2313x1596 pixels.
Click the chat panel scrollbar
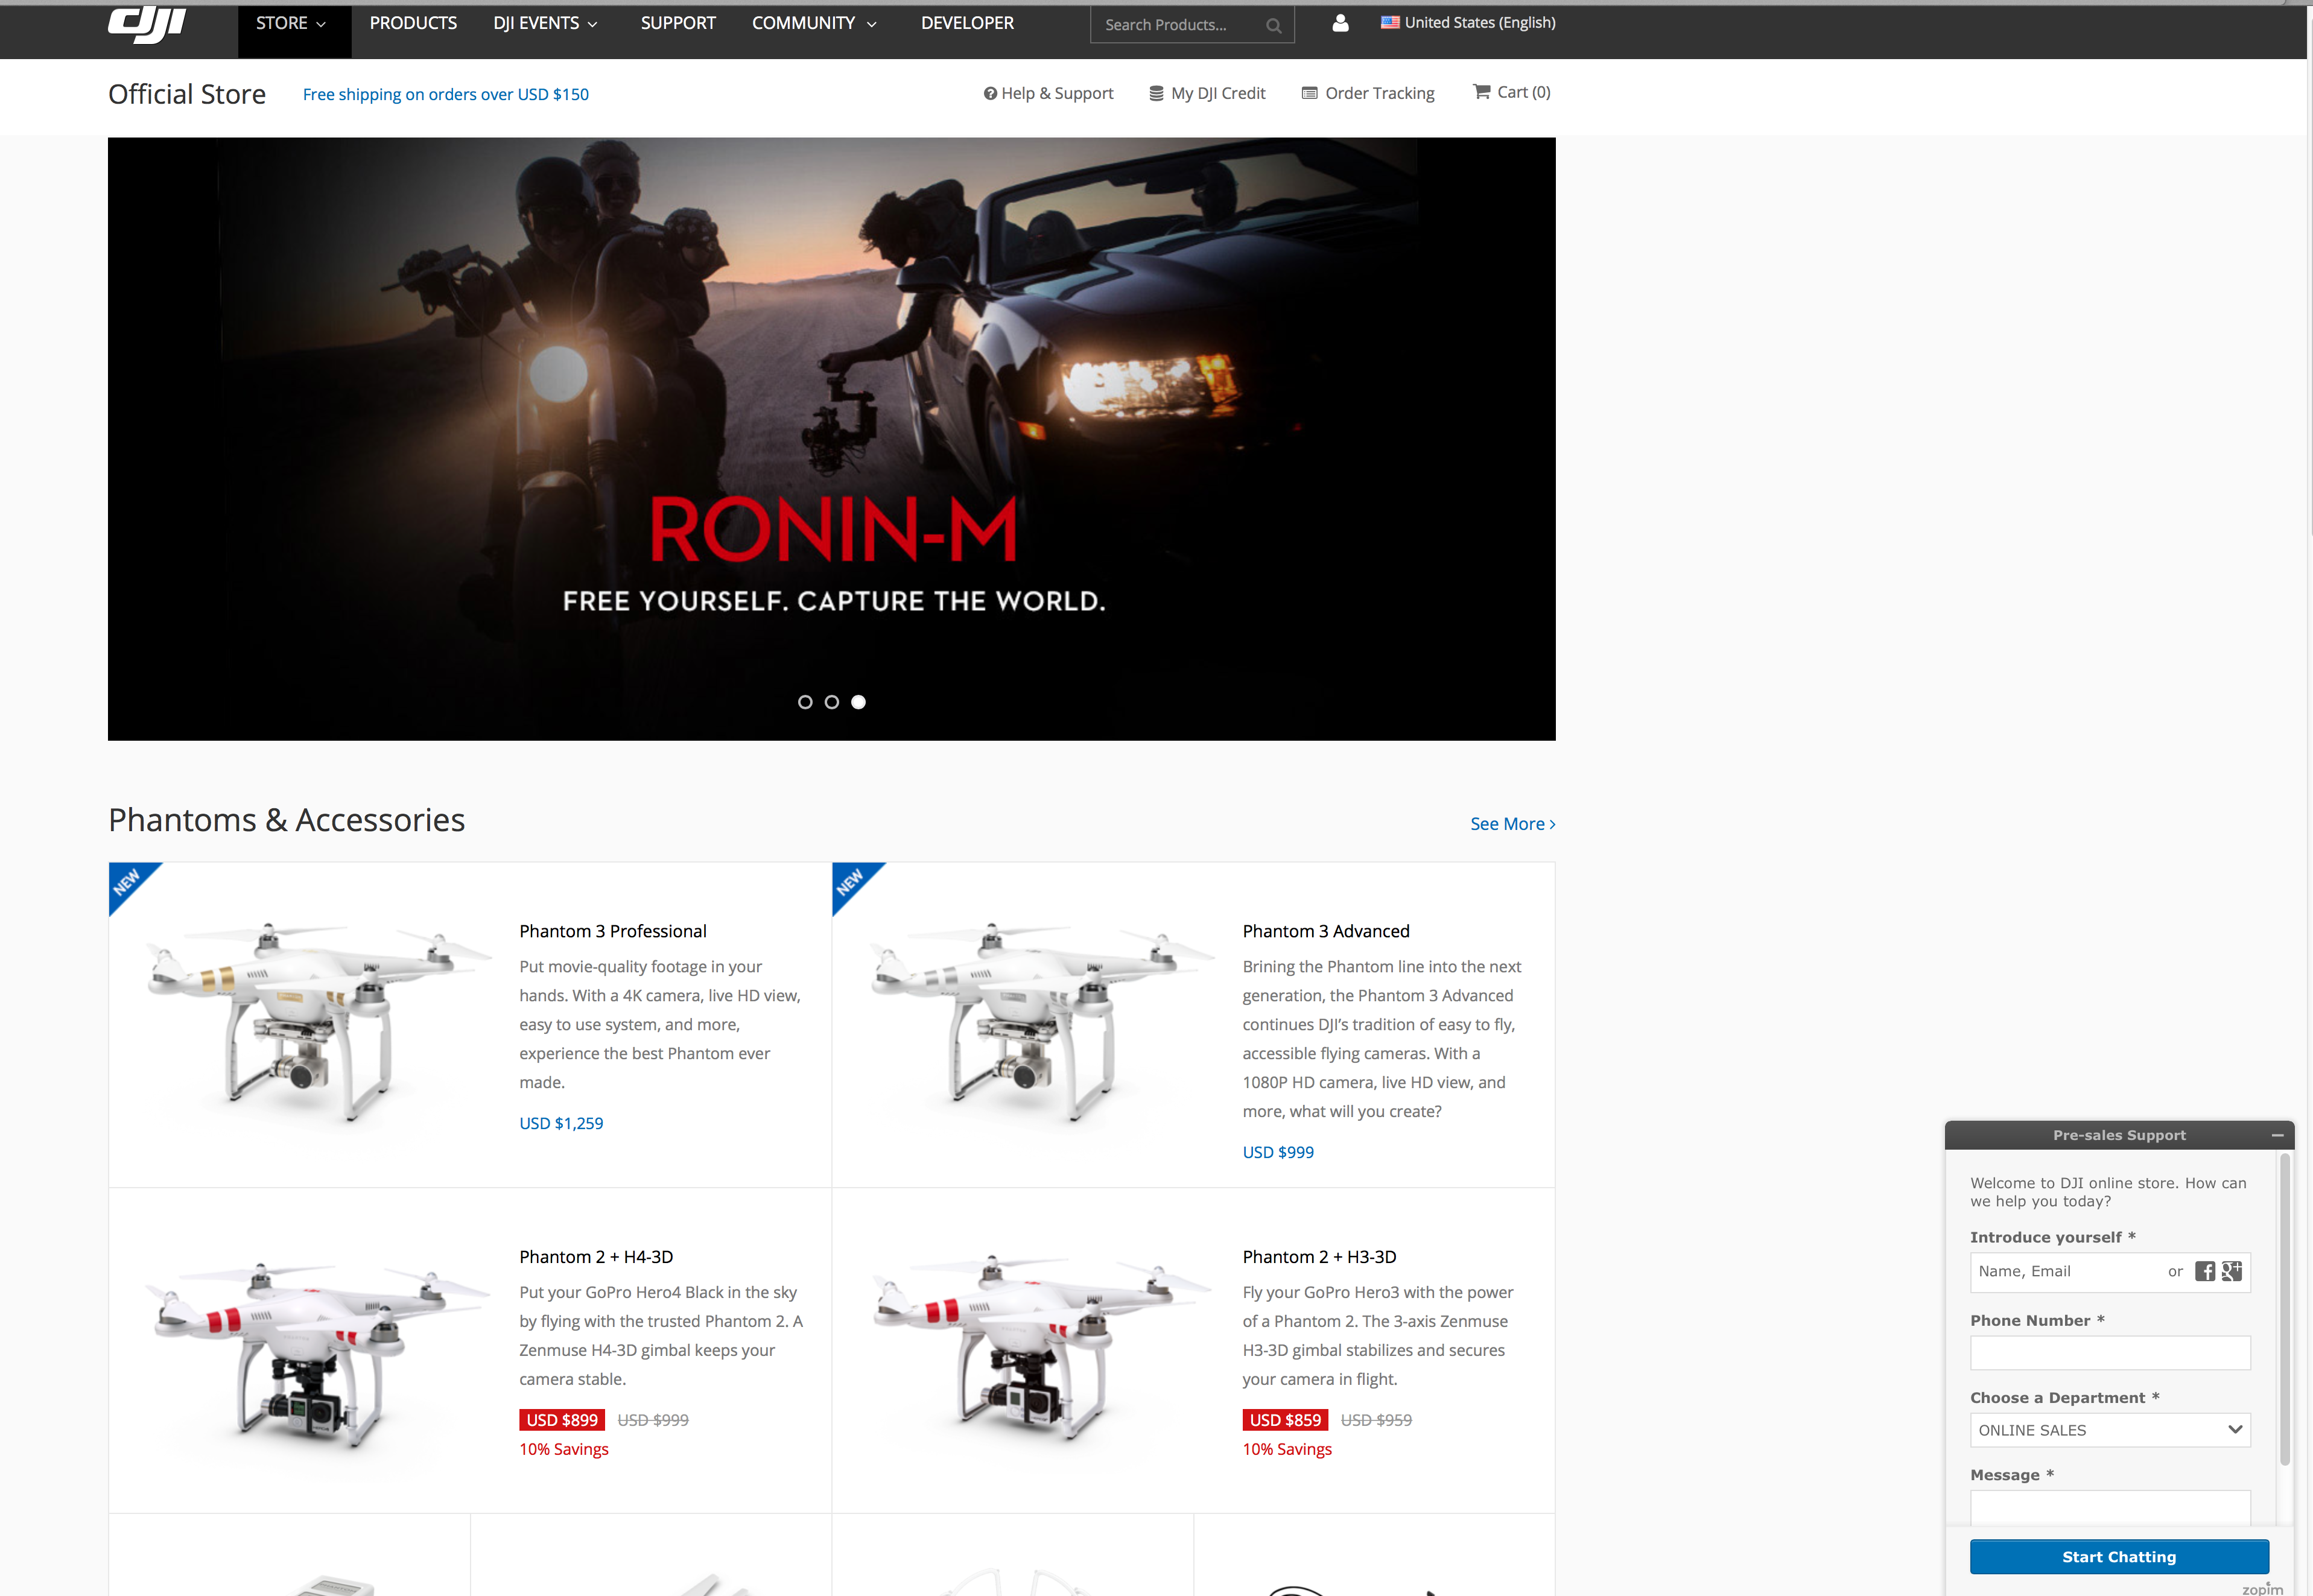(x=2284, y=1310)
